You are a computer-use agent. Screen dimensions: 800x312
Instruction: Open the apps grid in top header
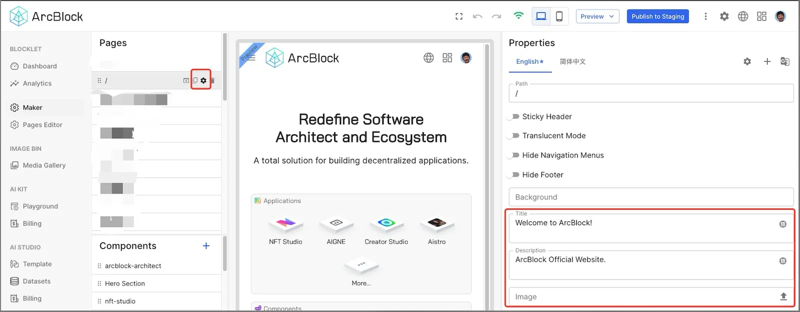(x=761, y=16)
